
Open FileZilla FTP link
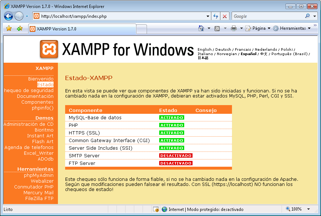tap(39, 198)
